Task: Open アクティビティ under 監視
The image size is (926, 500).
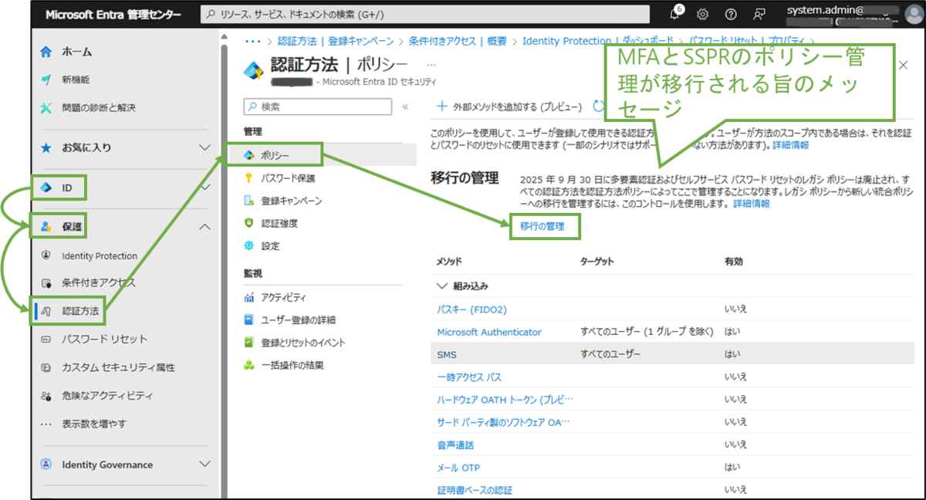Action: (x=283, y=297)
